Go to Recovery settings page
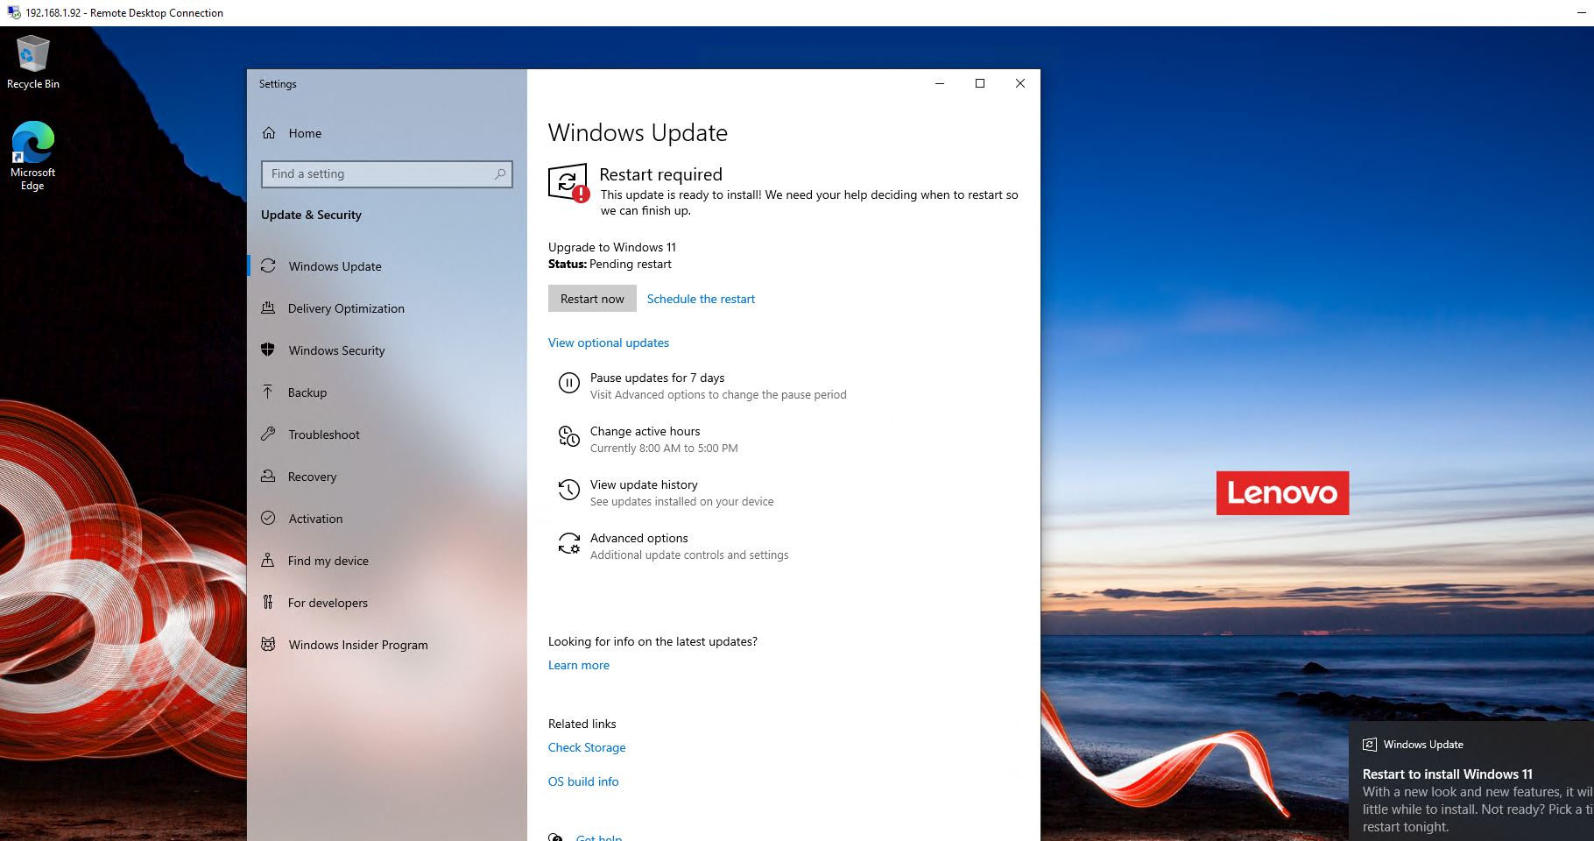This screenshot has width=1594, height=841. click(312, 477)
